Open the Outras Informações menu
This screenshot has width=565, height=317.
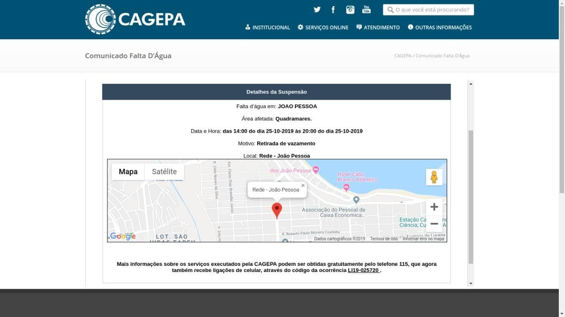pyautogui.click(x=440, y=27)
